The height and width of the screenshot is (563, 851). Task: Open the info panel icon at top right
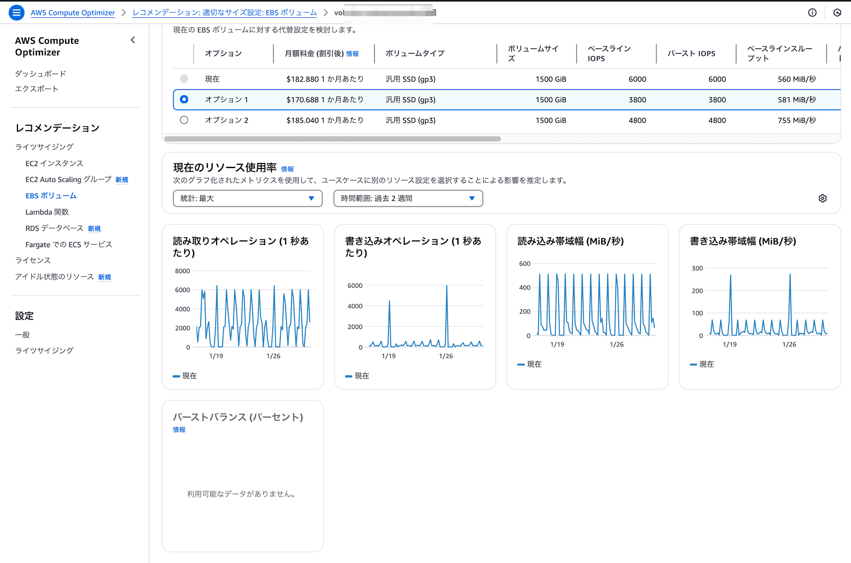pyautogui.click(x=812, y=12)
